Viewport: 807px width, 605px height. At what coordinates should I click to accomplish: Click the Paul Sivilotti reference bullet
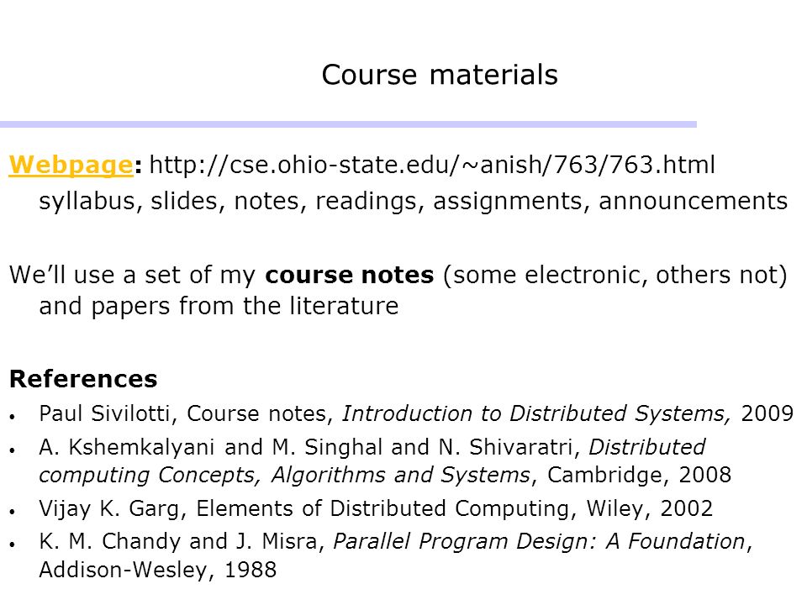[416, 413]
